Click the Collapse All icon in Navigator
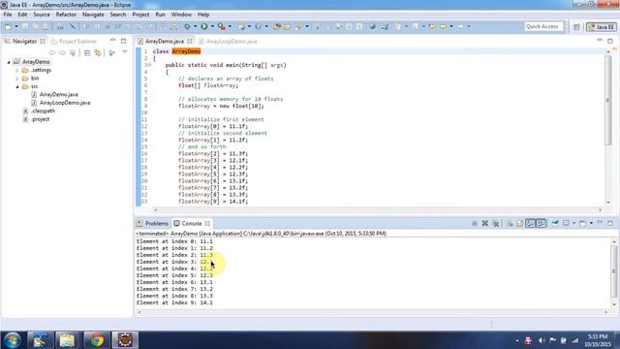This screenshot has width=620, height=349. pos(87,52)
